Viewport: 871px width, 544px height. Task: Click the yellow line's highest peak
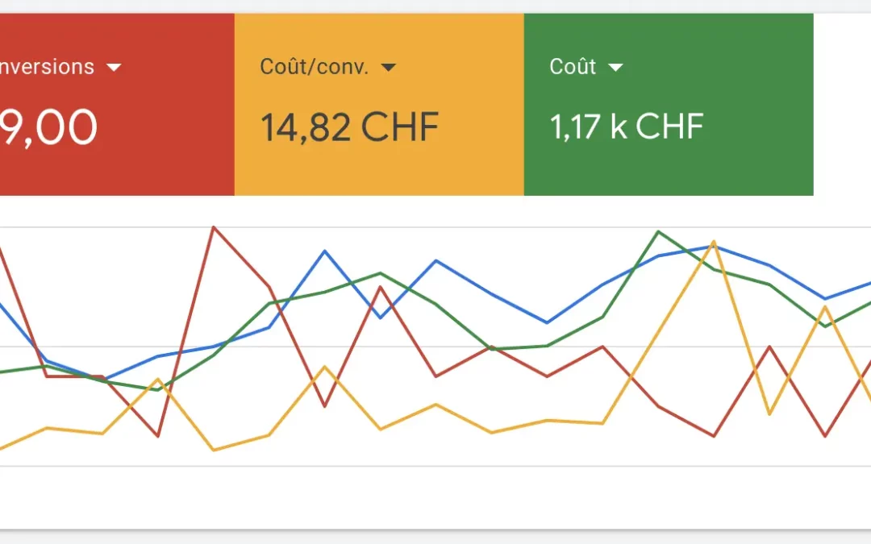(714, 242)
